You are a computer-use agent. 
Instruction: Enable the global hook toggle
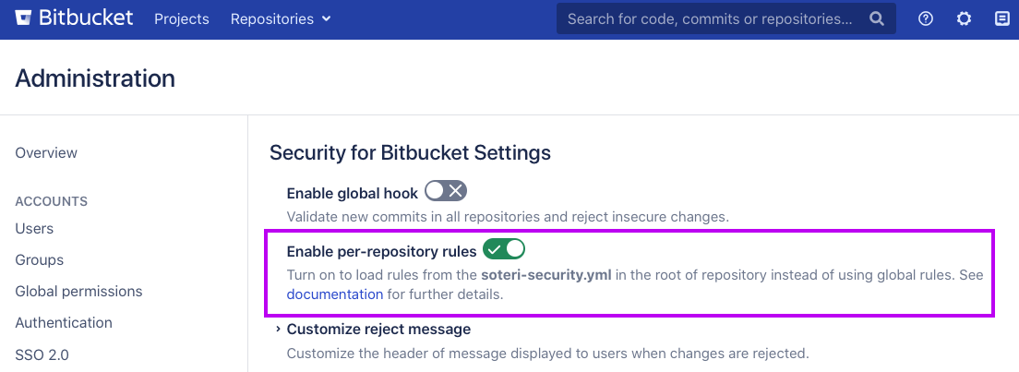point(446,192)
